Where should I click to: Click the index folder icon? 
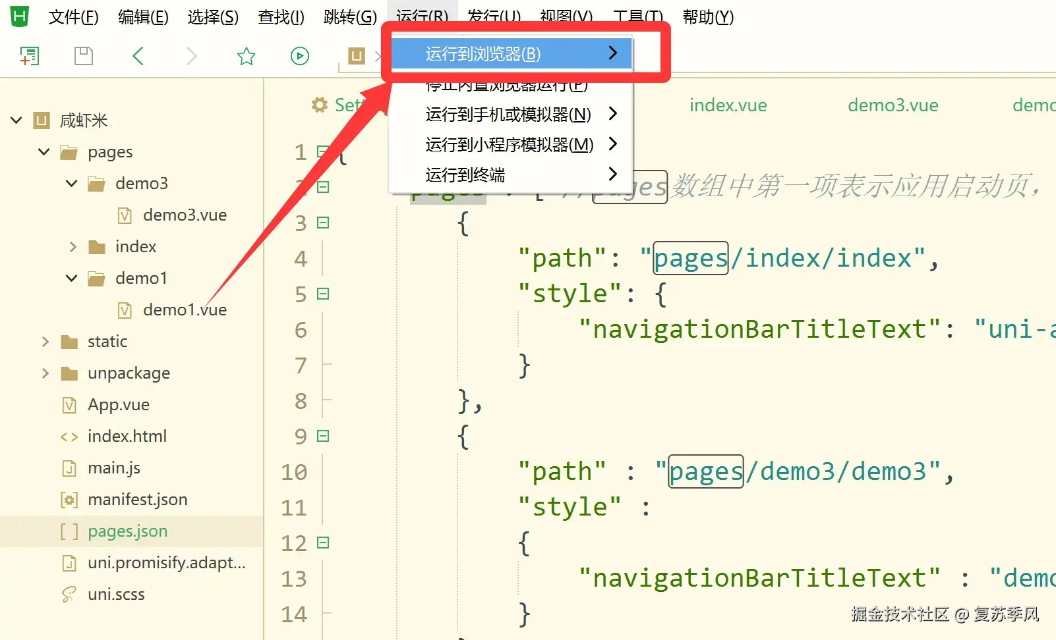(x=97, y=247)
